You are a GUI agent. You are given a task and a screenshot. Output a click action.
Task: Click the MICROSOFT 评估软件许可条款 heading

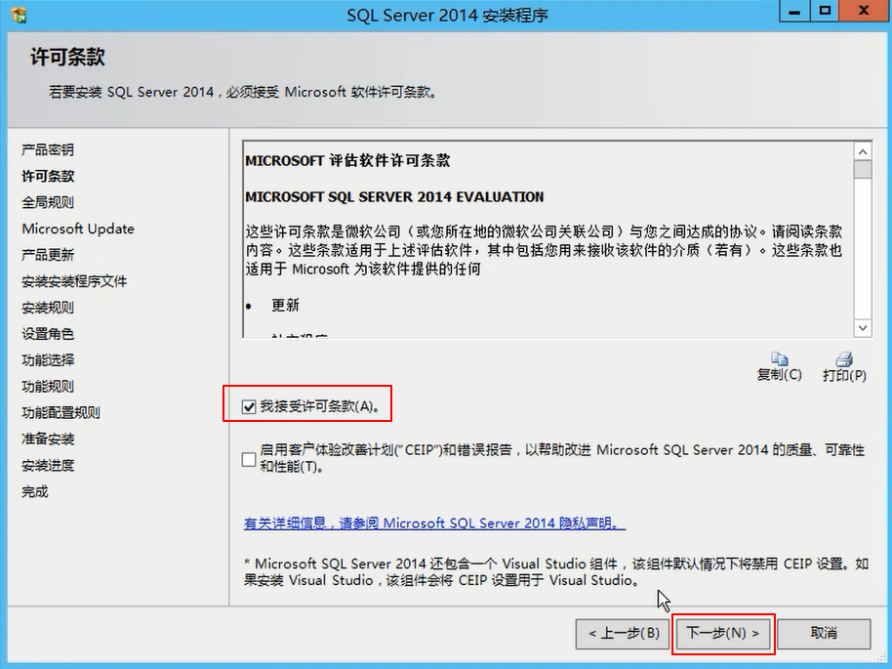pyautogui.click(x=347, y=160)
